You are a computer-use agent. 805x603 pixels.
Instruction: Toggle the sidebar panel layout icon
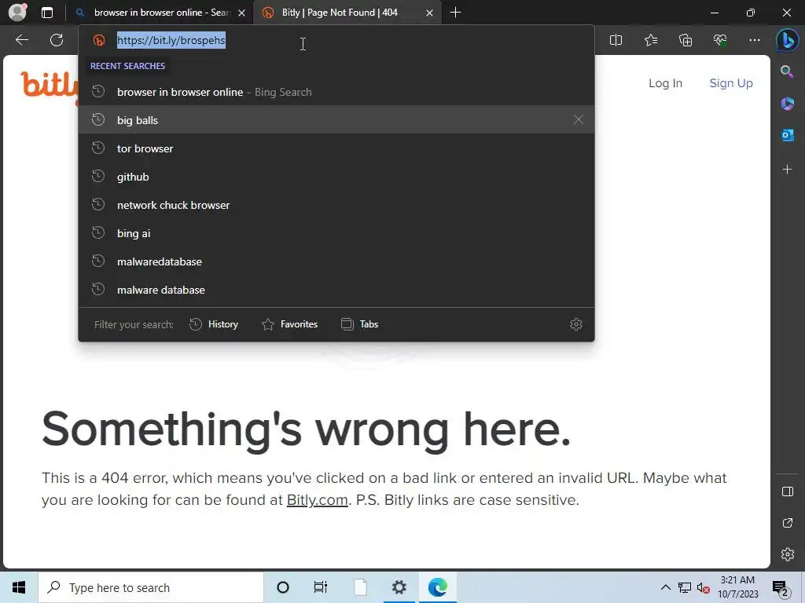[x=788, y=492]
